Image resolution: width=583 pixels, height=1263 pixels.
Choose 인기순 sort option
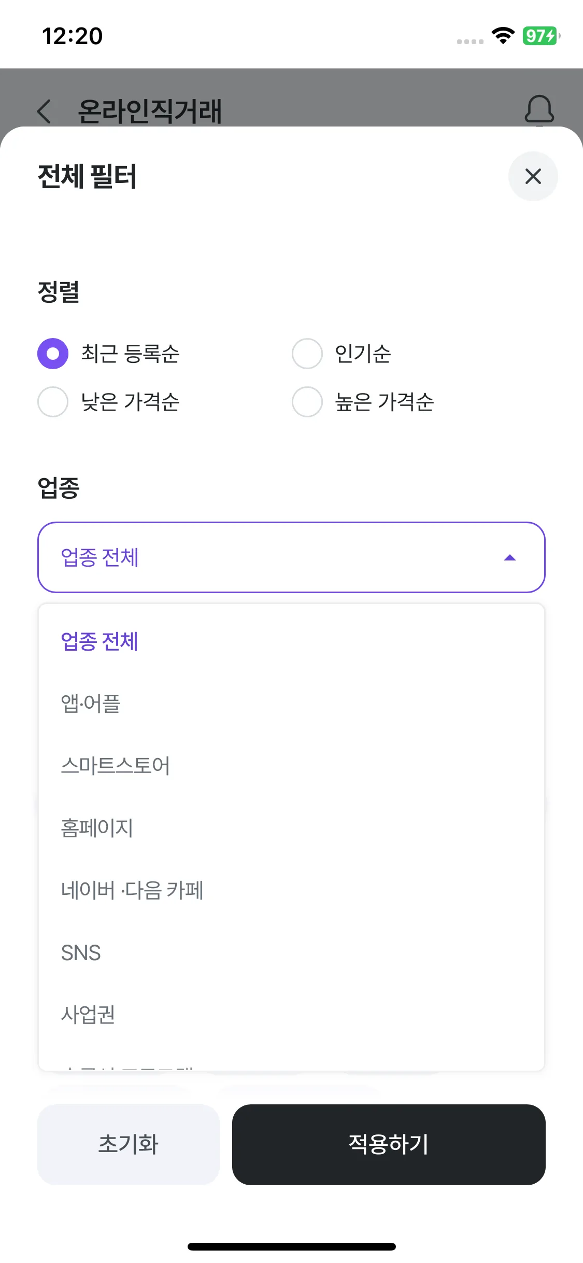pyautogui.click(x=307, y=354)
